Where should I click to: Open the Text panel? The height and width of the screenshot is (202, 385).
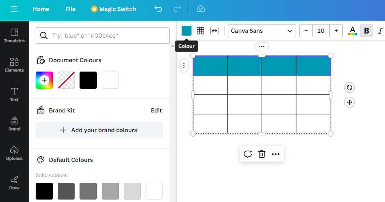pyautogui.click(x=14, y=94)
